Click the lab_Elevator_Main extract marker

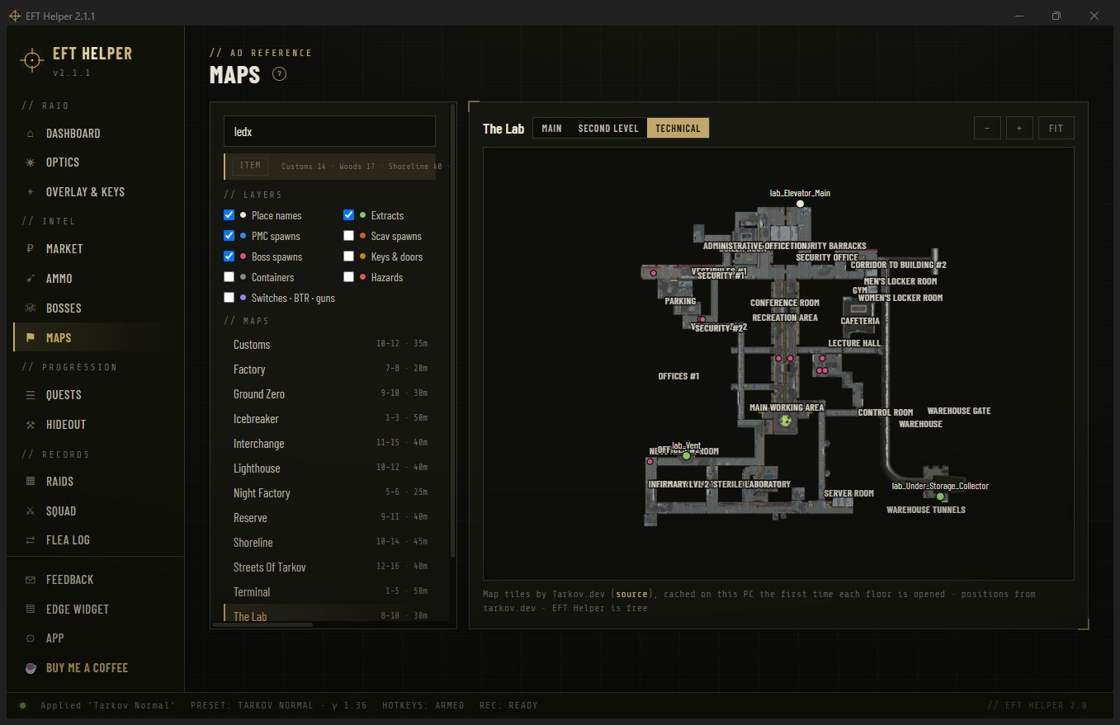[x=800, y=204]
